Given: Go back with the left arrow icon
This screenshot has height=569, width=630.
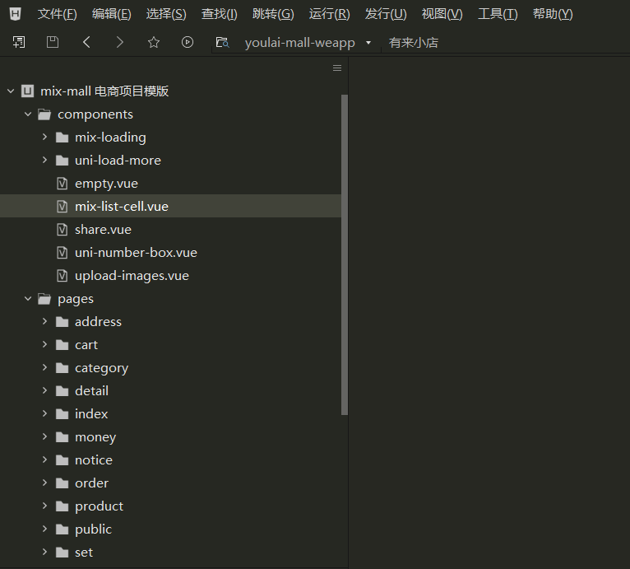Looking at the screenshot, I should click(86, 42).
